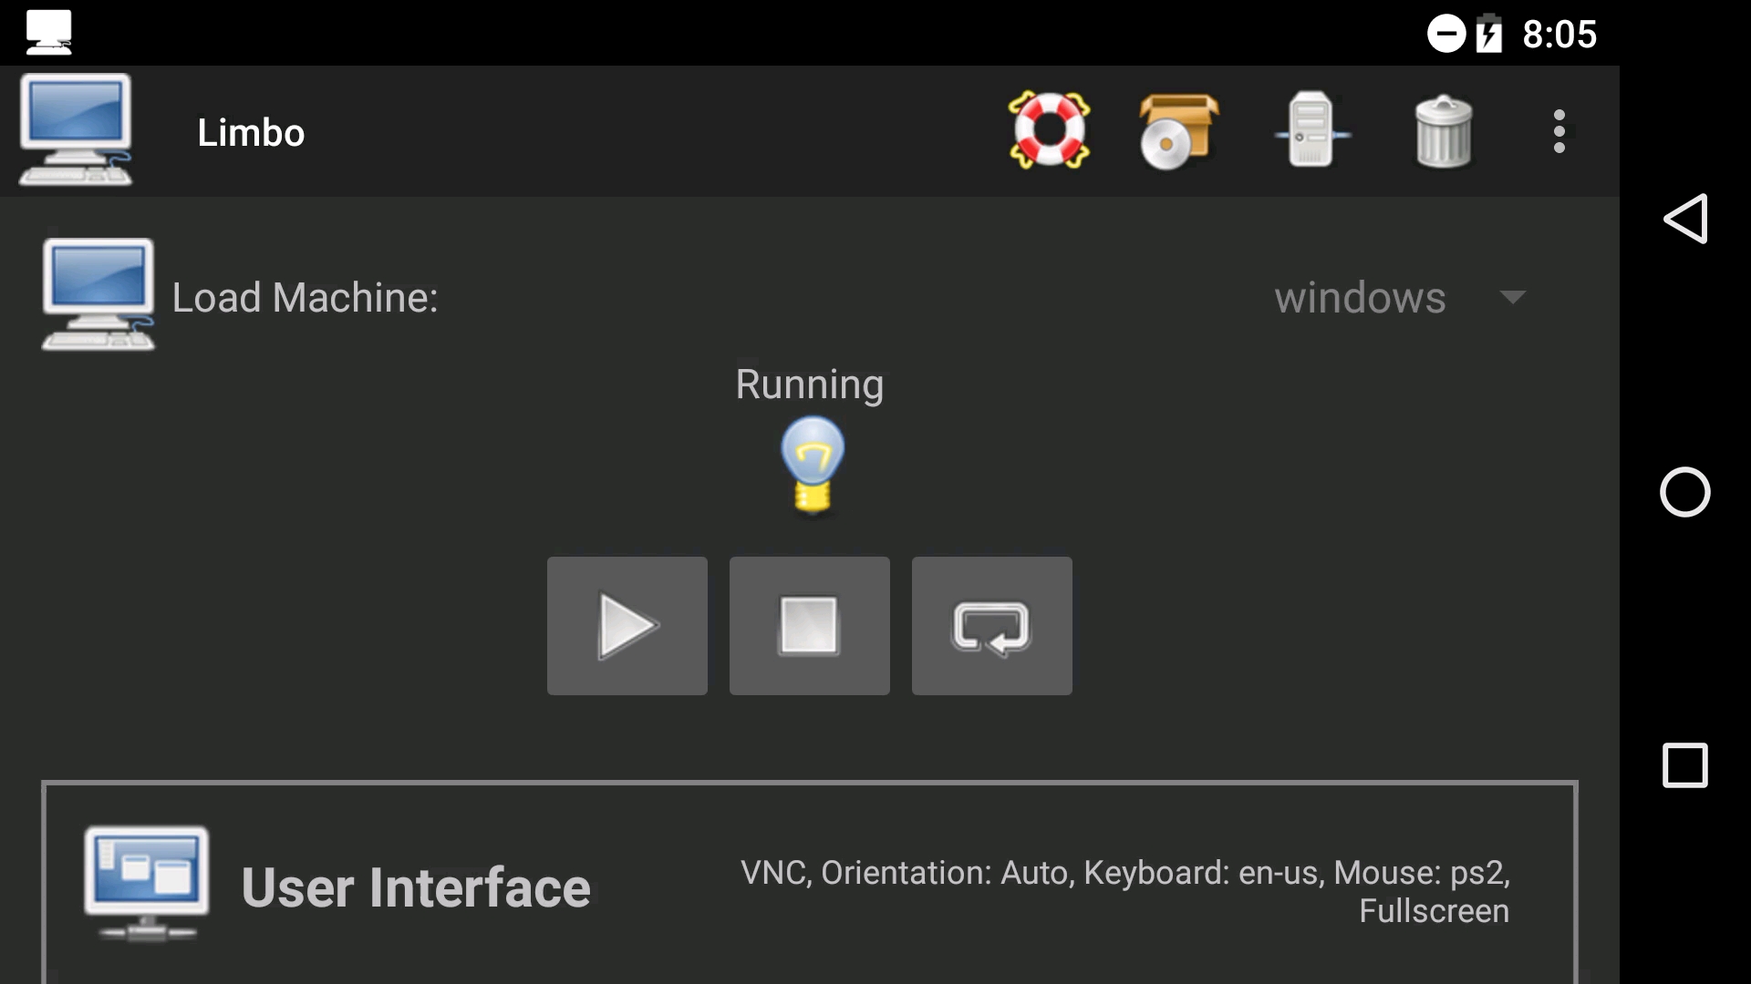Screen dimensions: 1751x984
Task: Select the machine server toolbar icon
Action: tap(1311, 130)
